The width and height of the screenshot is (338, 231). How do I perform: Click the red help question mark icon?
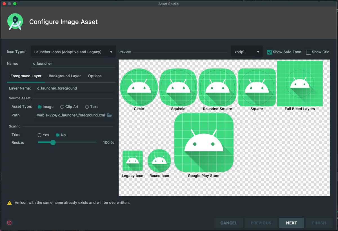coord(9,223)
